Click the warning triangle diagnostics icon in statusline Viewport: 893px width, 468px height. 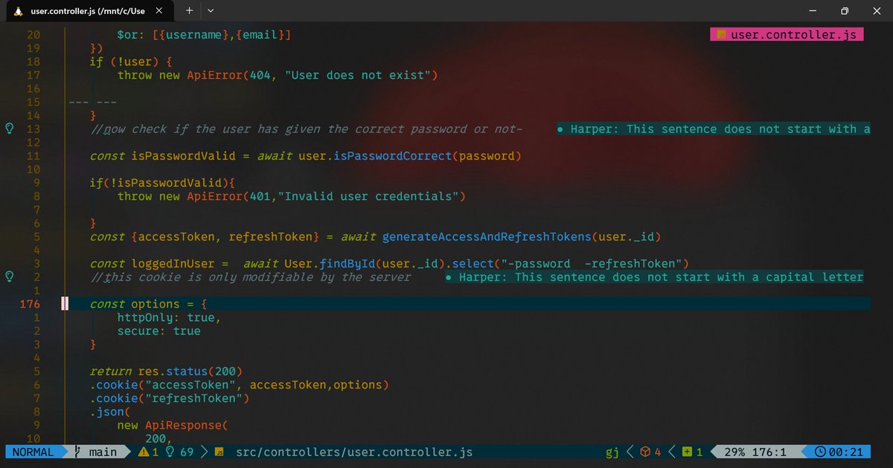(x=144, y=452)
